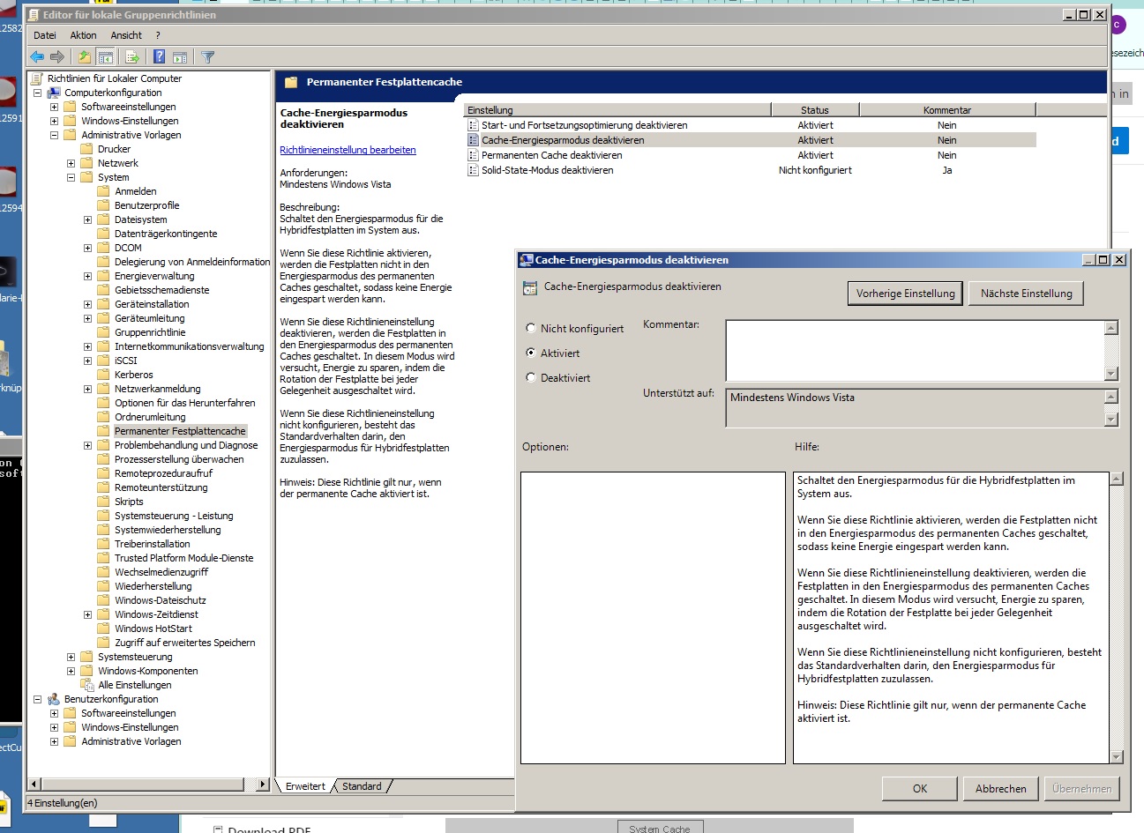Click the Filter funnel toolbar icon
Screen dimensions: 1144x833
[208, 57]
